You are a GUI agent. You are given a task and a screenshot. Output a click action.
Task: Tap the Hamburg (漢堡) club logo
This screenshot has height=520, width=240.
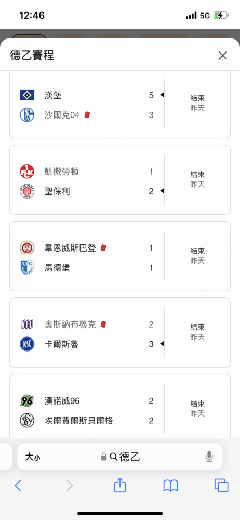tap(27, 96)
